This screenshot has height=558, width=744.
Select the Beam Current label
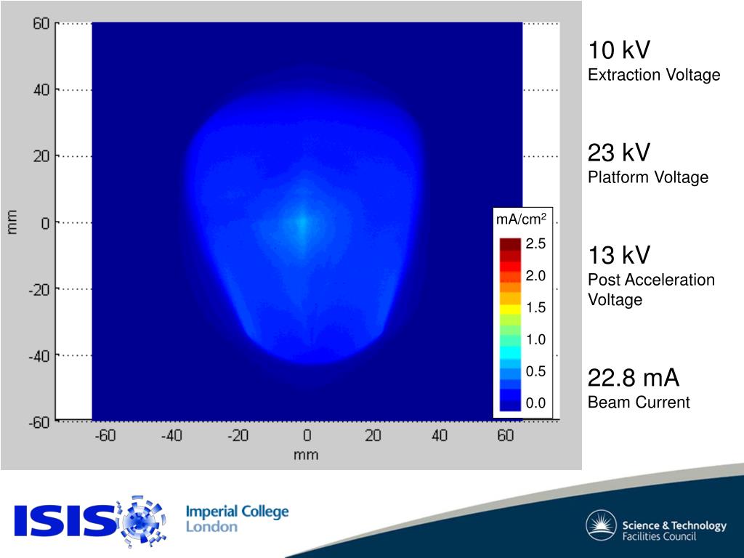pyautogui.click(x=639, y=403)
